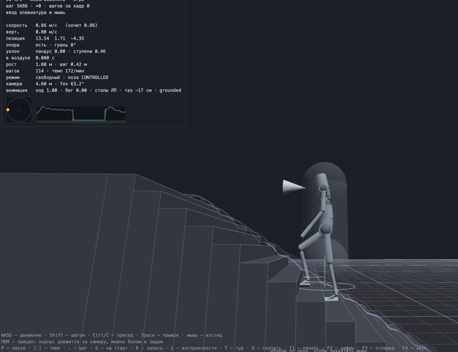This screenshot has width=458, height=352.
Task: Click the 'уклон пандус 0.00' line
Action: 56,51
